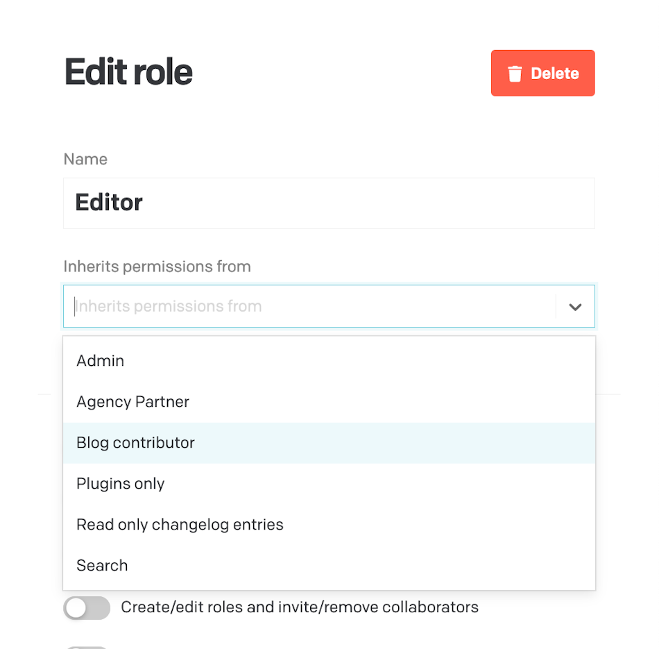Click the collaborators permission label text
Screen dimensions: 659x649
click(x=300, y=607)
